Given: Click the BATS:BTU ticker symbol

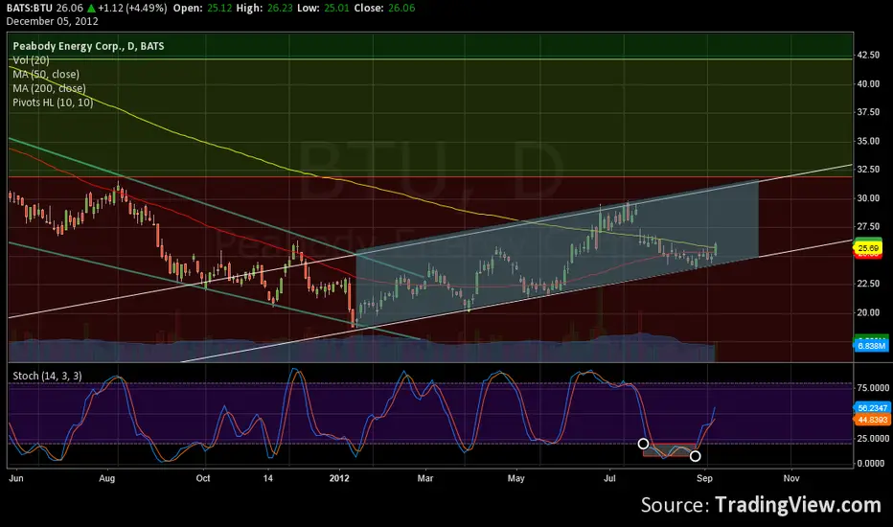Looking at the screenshot, I should [30, 8].
